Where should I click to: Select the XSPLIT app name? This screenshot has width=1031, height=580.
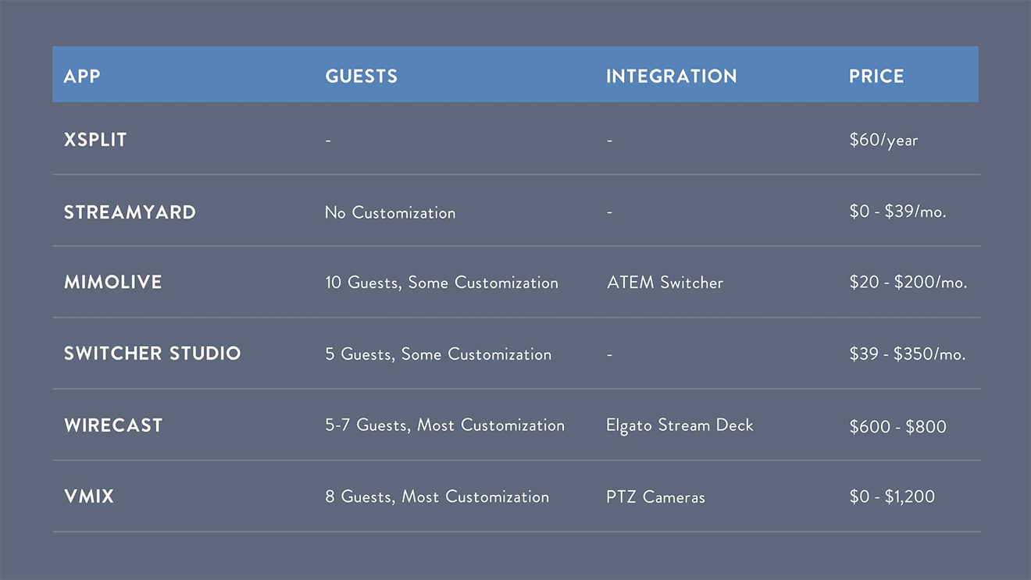(95, 140)
